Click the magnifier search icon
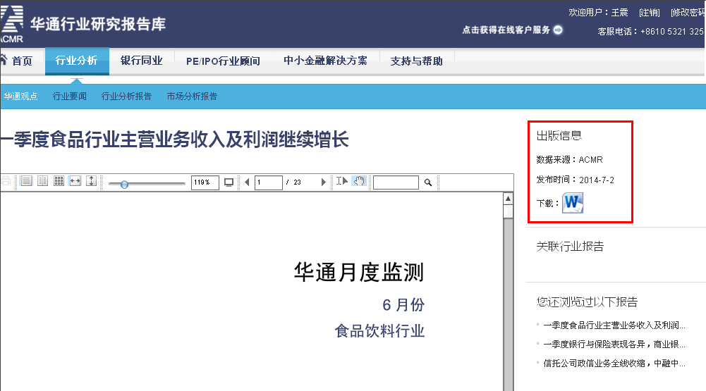The width and height of the screenshot is (706, 391). pyautogui.click(x=427, y=182)
